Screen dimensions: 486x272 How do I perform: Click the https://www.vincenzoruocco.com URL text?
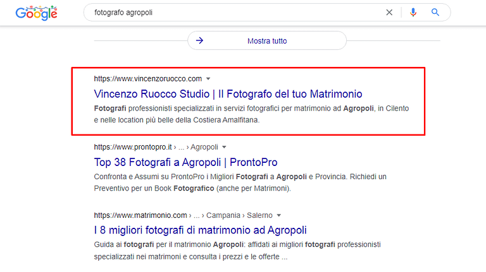[148, 79]
